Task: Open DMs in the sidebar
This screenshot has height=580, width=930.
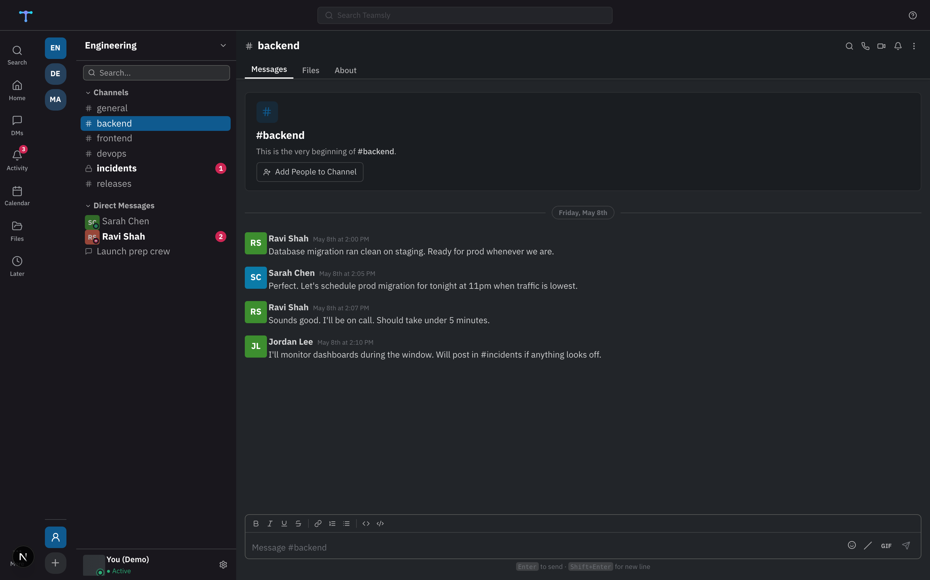Action: coord(17,126)
